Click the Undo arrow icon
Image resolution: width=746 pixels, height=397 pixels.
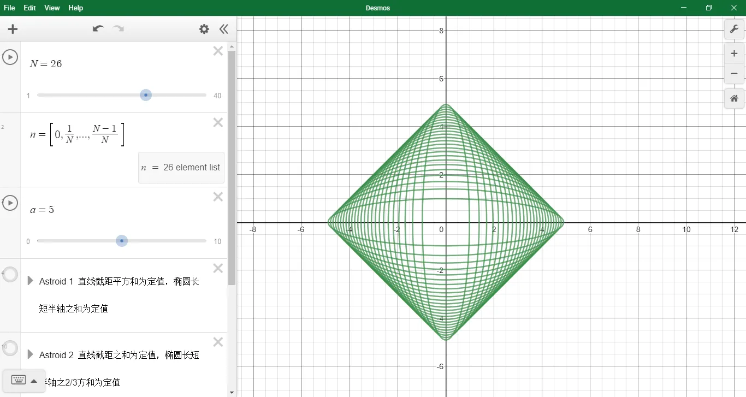(x=98, y=29)
